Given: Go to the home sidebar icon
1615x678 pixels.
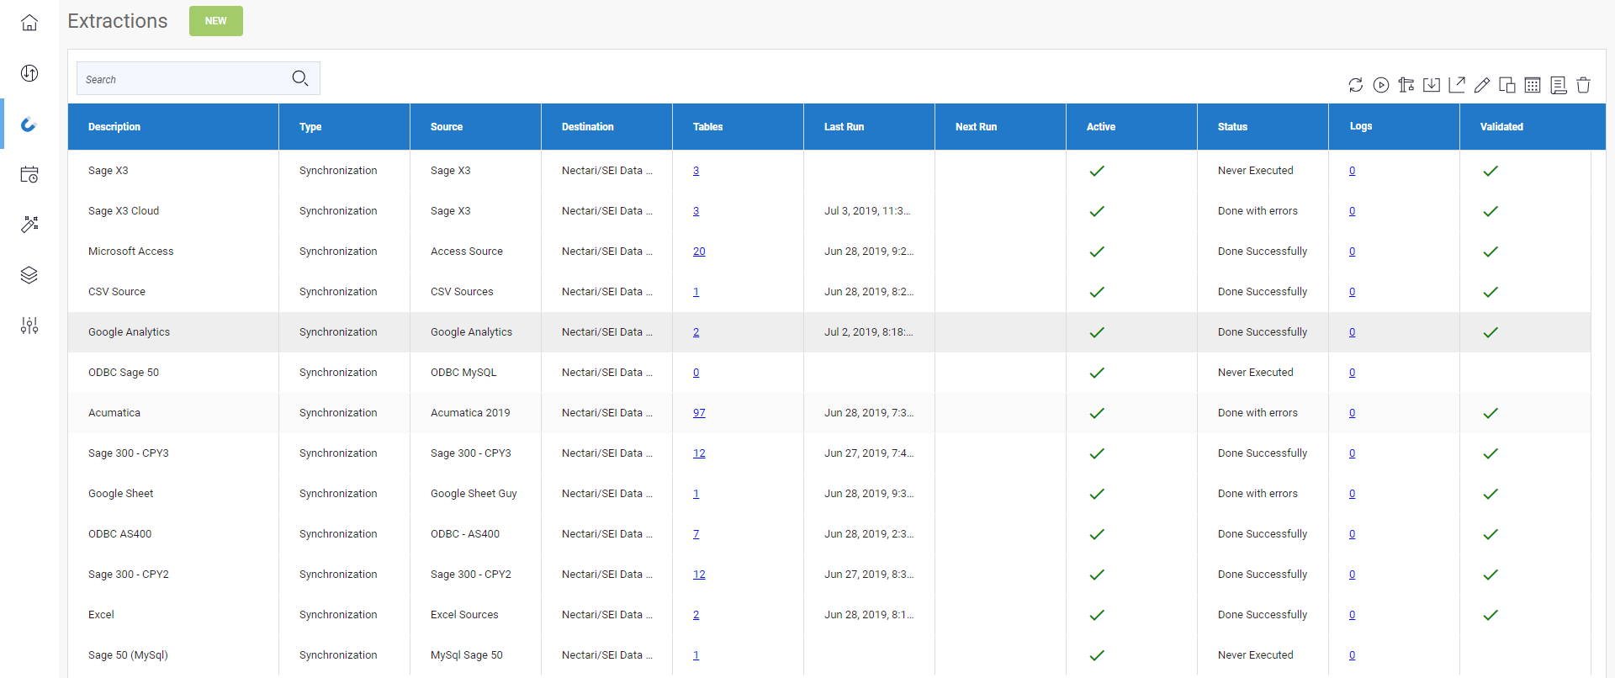Looking at the screenshot, I should pyautogui.click(x=29, y=23).
